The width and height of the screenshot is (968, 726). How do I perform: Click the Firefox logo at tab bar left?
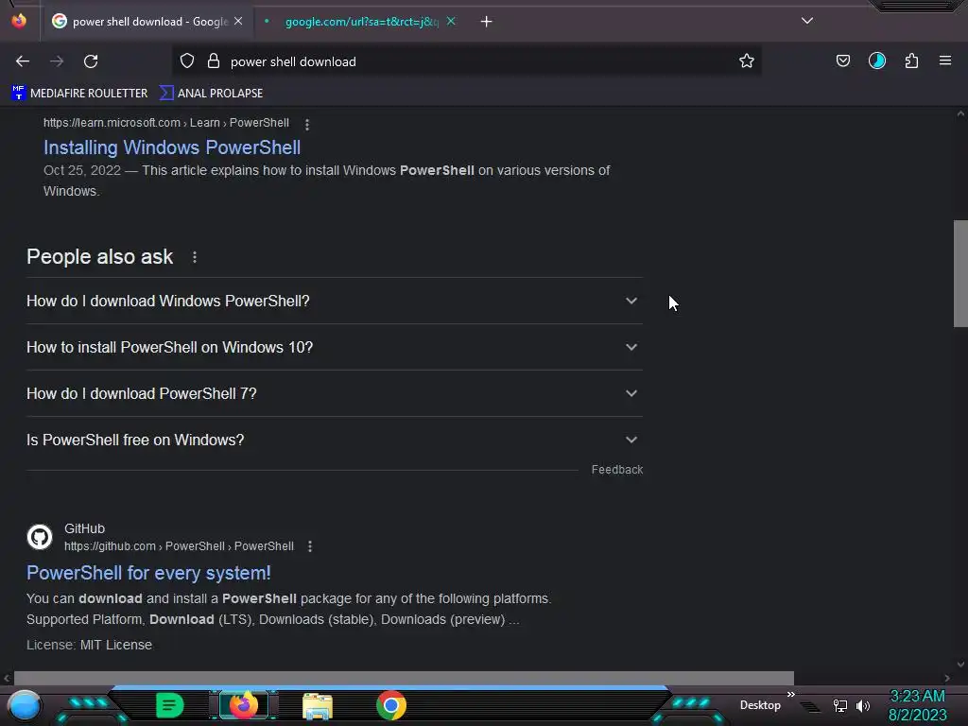[x=19, y=21]
